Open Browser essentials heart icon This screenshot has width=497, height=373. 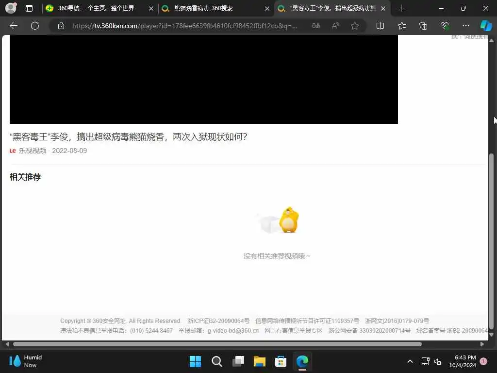(445, 26)
